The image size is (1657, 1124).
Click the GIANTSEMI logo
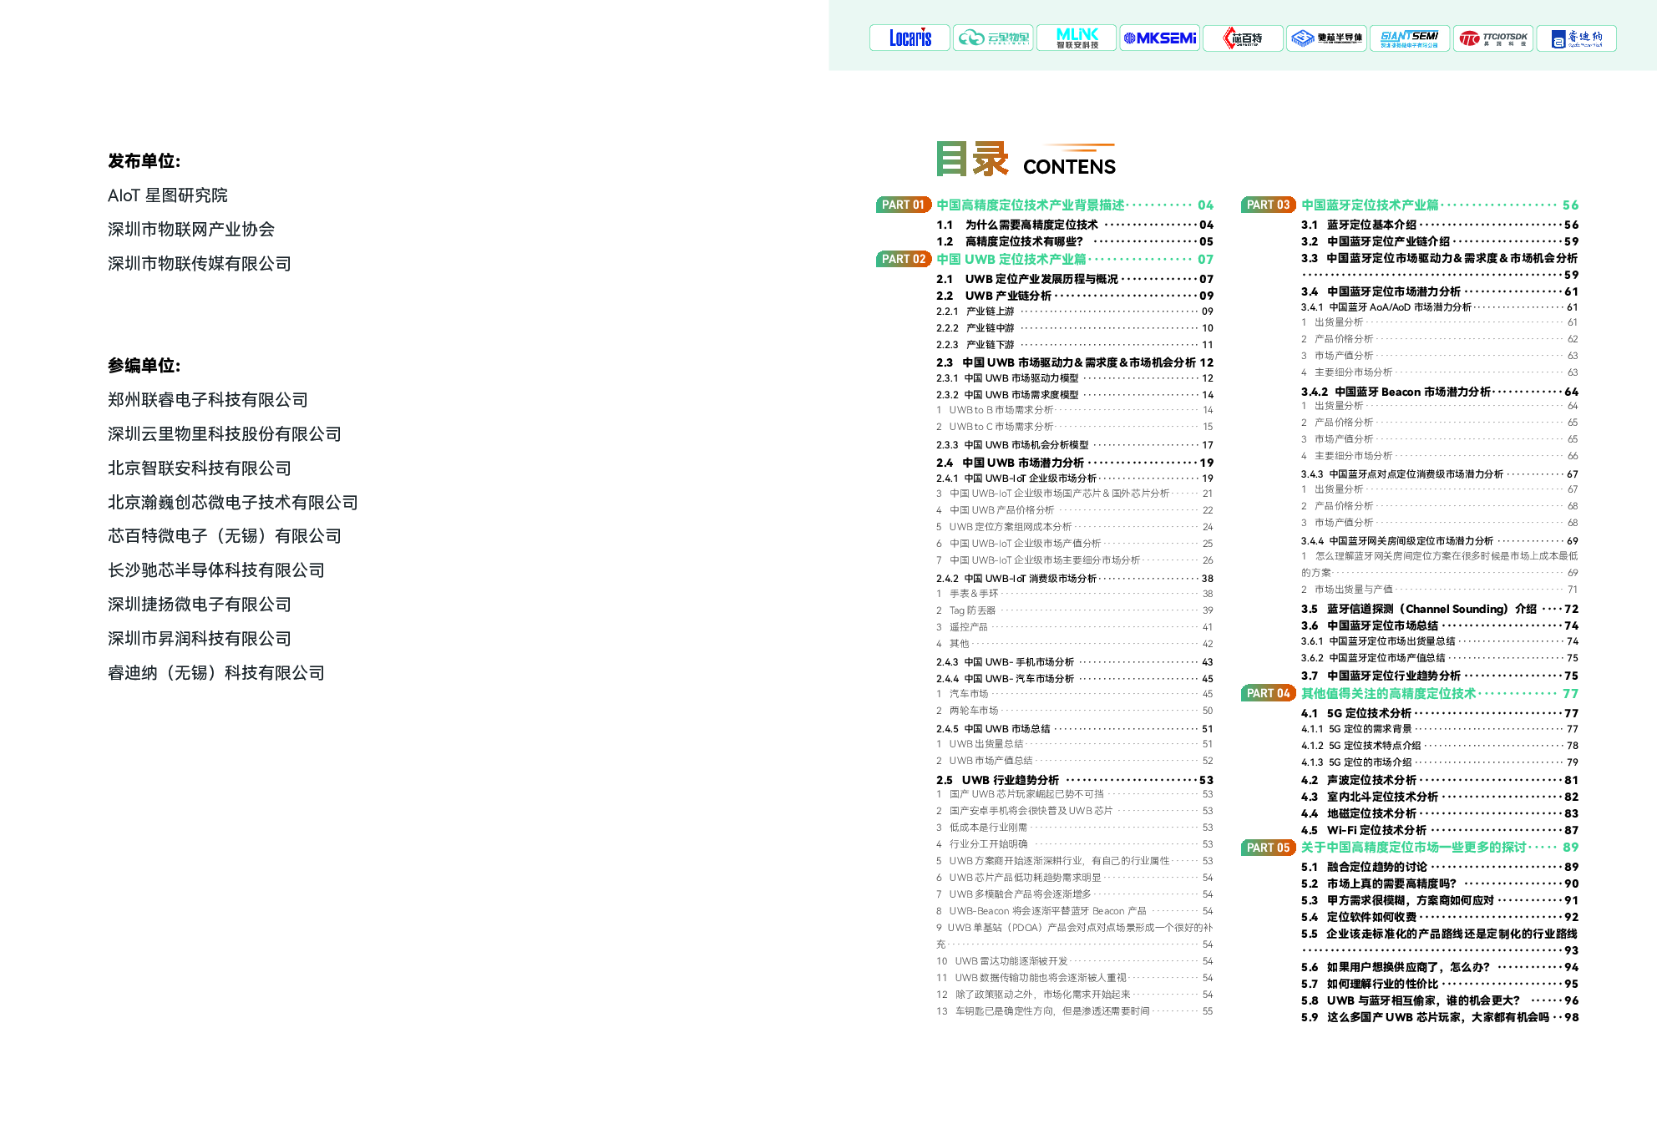click(x=1410, y=38)
